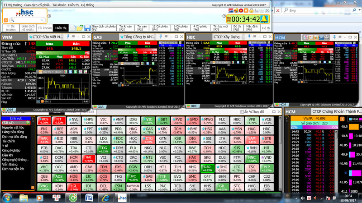Tick the Ẩn %Thay đổi checkbox

[x=242, y=112]
